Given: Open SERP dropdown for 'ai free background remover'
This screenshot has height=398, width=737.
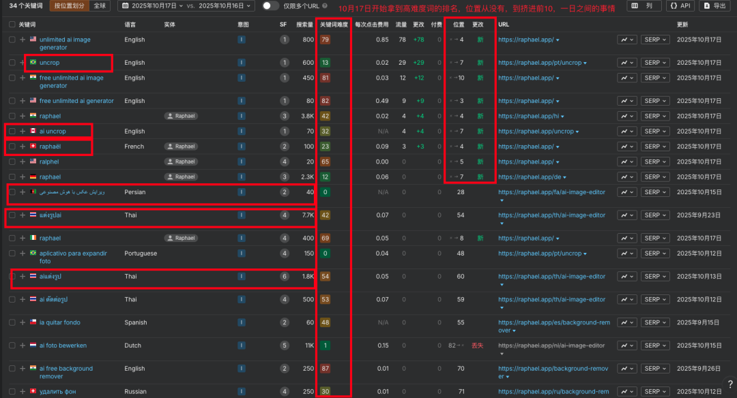Looking at the screenshot, I should pyautogui.click(x=654, y=369).
